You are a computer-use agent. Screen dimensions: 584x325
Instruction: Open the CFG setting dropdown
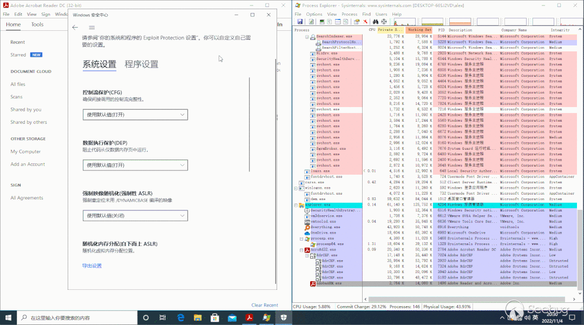click(x=135, y=114)
